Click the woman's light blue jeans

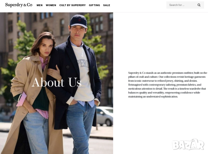pos(36,133)
